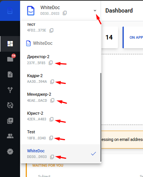Open the routing arrows icon in sidebar
Screen dimensions: 143x177
point(10,90)
